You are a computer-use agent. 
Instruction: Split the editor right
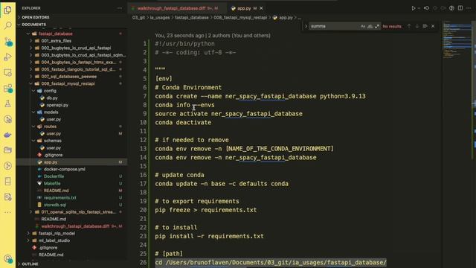click(x=460, y=8)
